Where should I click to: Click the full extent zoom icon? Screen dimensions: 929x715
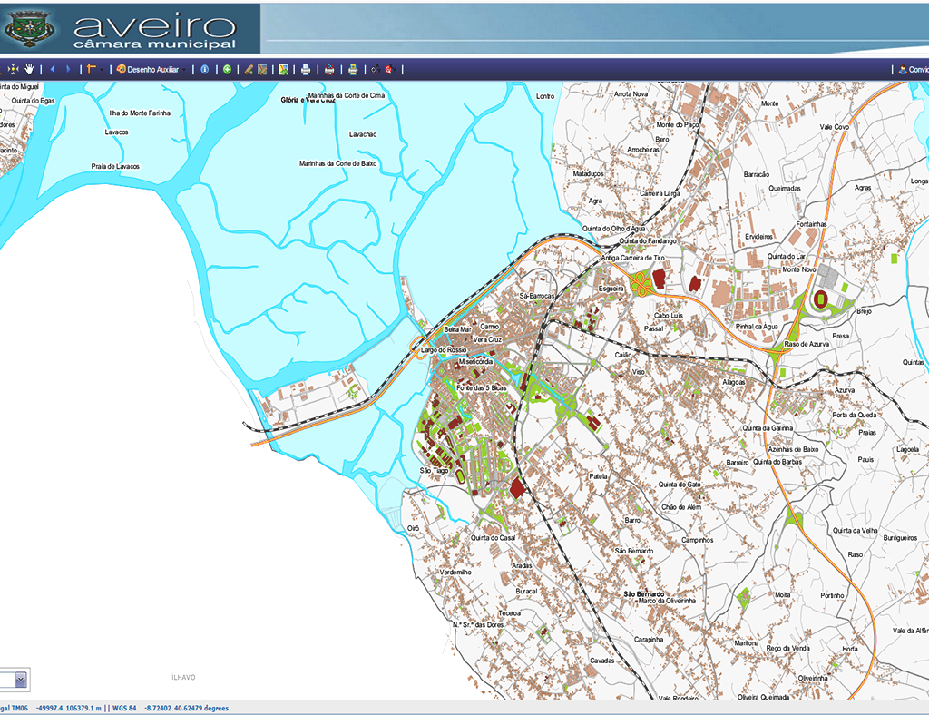pos(13,69)
